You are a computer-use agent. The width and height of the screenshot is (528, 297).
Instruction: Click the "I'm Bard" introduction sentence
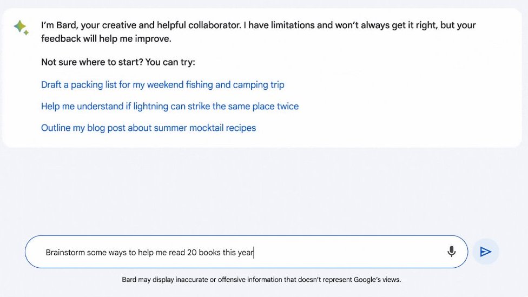(60, 25)
